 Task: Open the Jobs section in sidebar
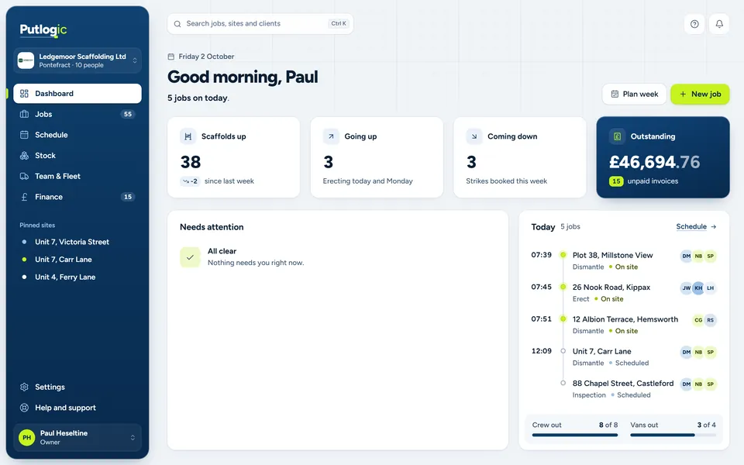(77, 115)
